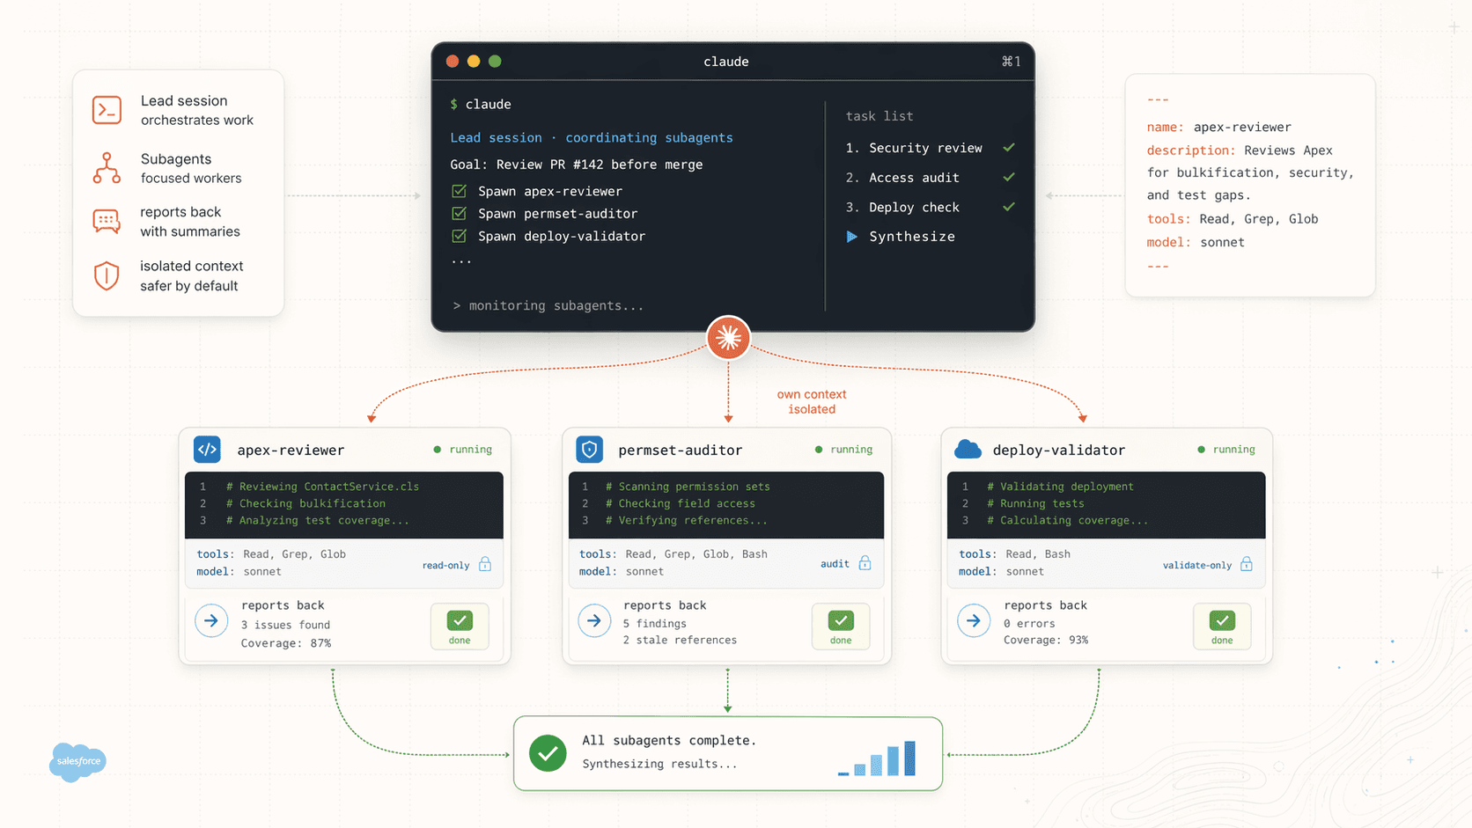Click the permset-auditor done button
The width and height of the screenshot is (1472, 828).
(x=841, y=626)
